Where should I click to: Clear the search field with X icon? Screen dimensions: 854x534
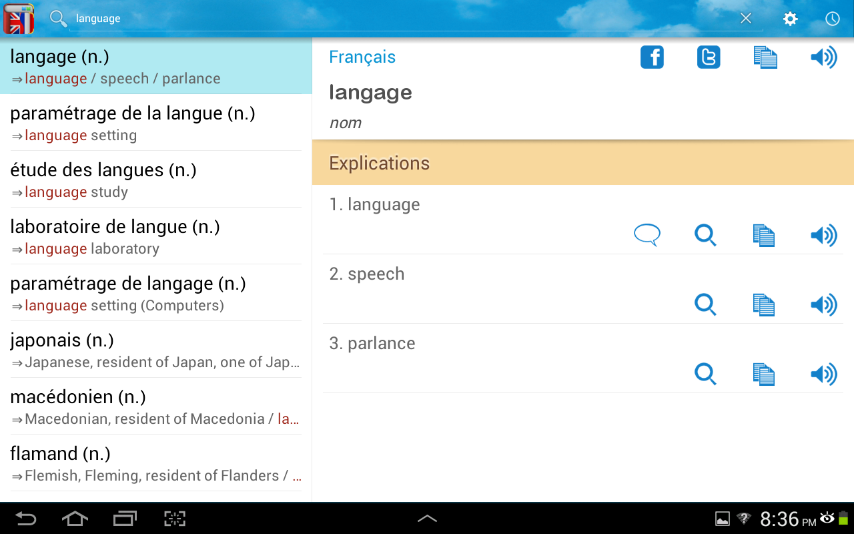click(x=746, y=18)
